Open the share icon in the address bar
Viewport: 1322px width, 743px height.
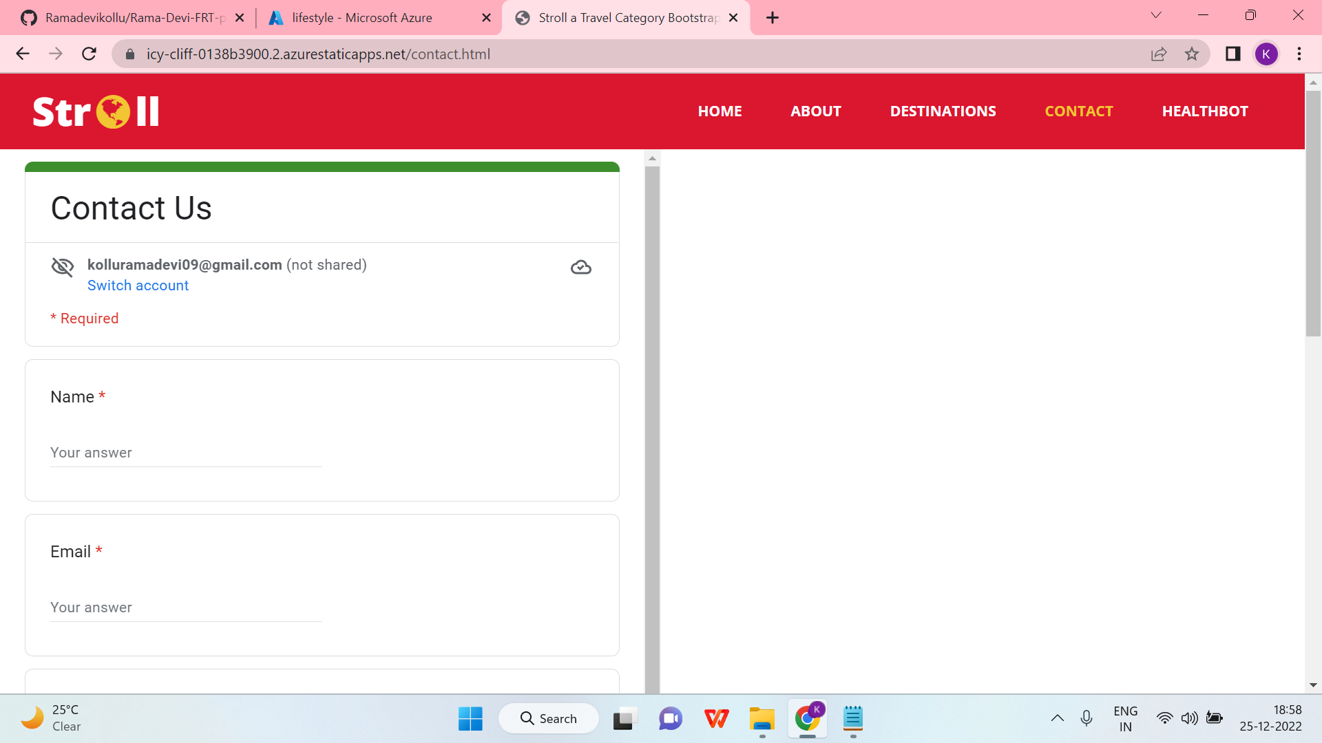point(1160,54)
